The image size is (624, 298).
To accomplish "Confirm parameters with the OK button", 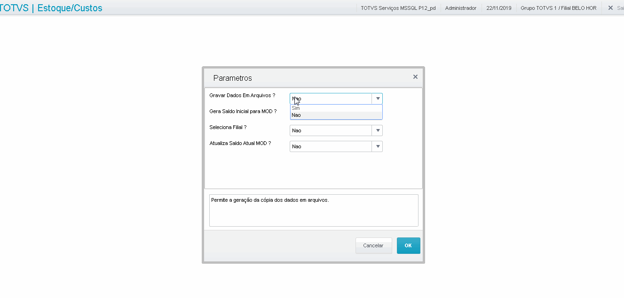I will coord(408,245).
